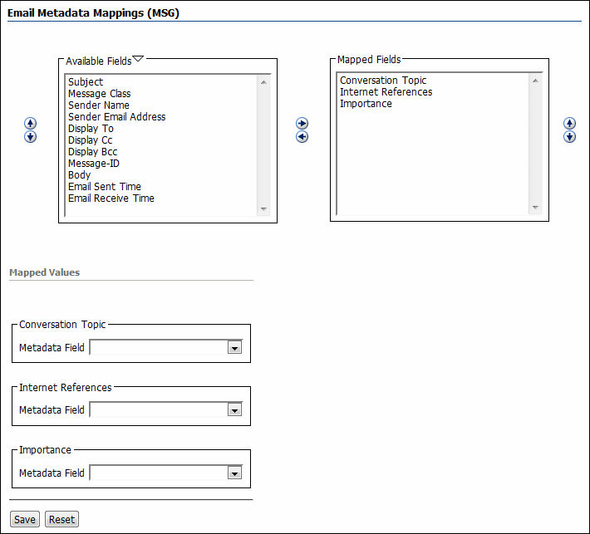Open Conversation Topic Metadata Field dropdown
The height and width of the screenshot is (534, 590).
point(234,348)
